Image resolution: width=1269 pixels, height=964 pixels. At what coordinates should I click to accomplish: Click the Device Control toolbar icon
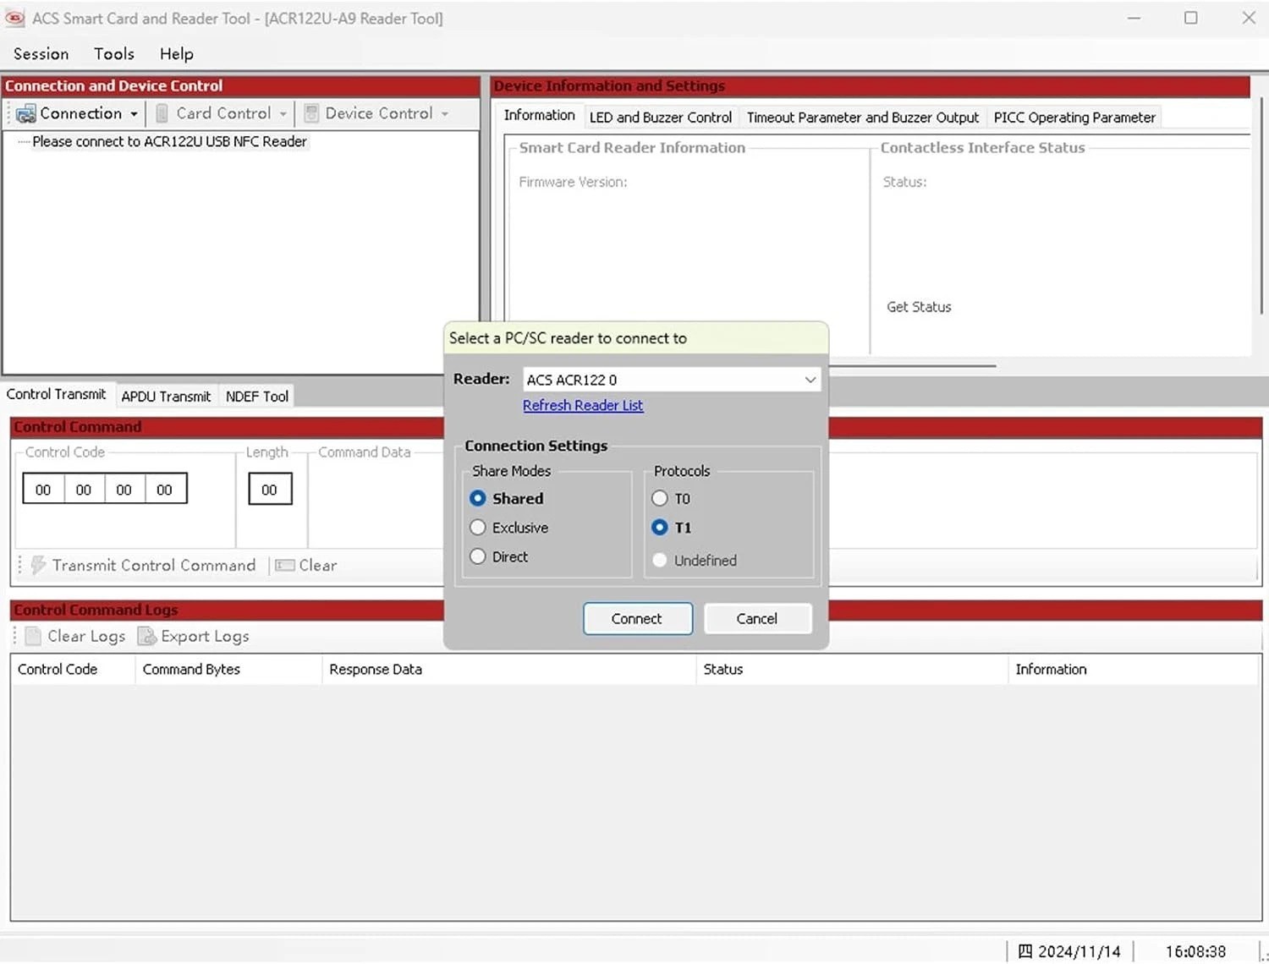click(311, 113)
